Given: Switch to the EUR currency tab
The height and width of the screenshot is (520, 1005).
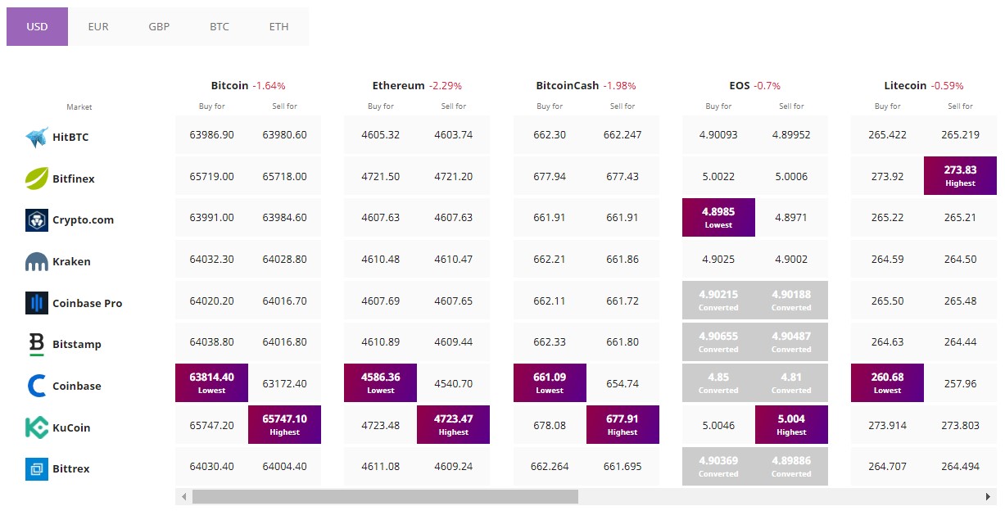Looking at the screenshot, I should click(x=99, y=27).
